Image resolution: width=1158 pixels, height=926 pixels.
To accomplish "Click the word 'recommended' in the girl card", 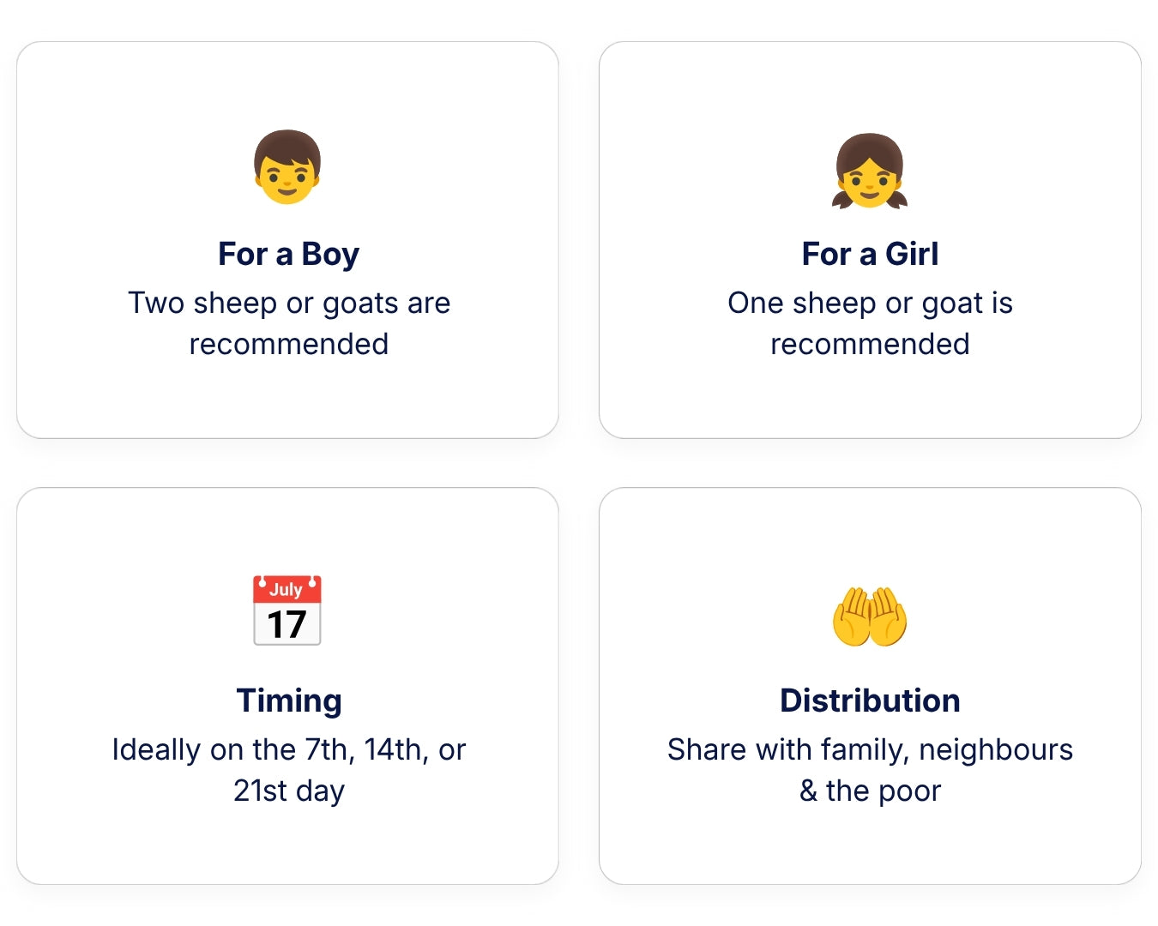I will tap(870, 344).
